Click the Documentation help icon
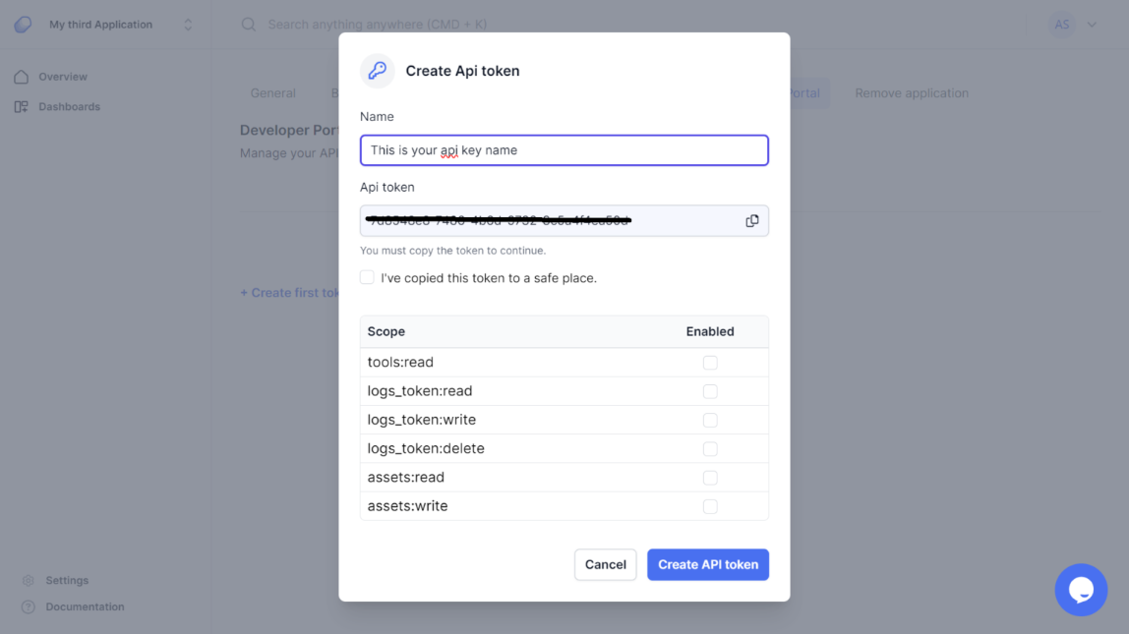 29,607
